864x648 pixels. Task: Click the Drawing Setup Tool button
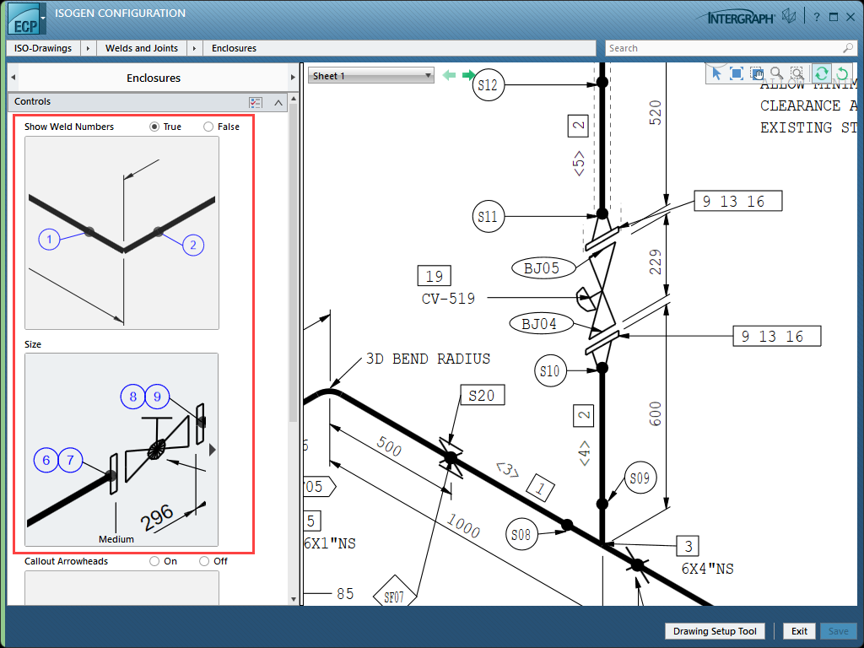(x=715, y=631)
